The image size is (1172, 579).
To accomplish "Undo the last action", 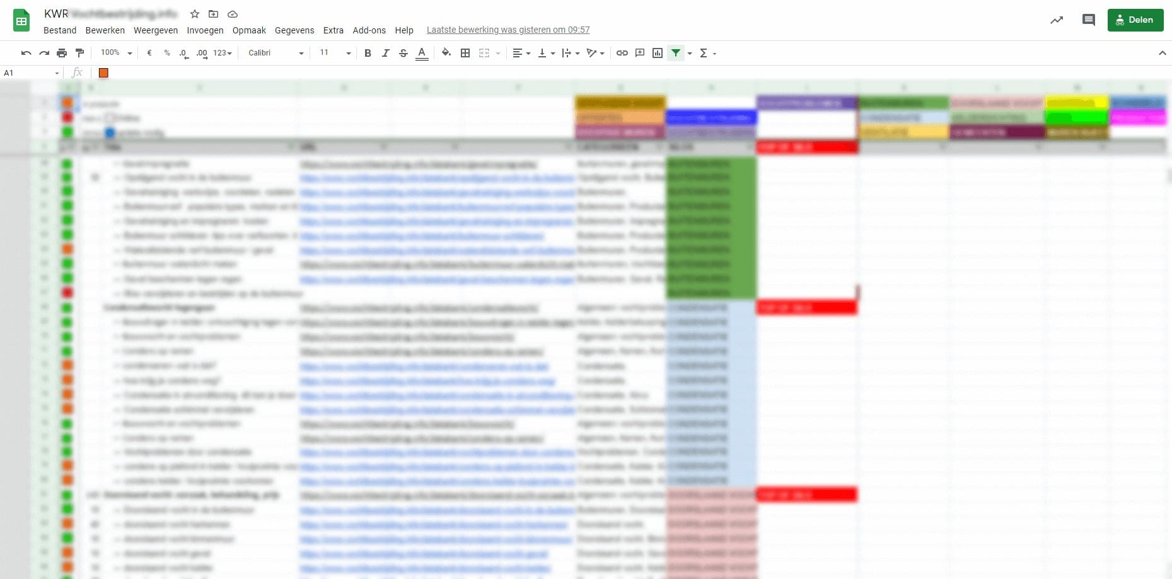I will click(x=26, y=53).
